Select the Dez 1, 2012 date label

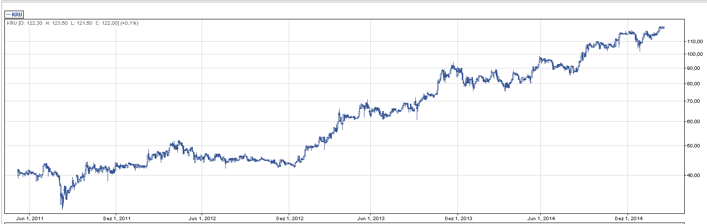(291, 219)
